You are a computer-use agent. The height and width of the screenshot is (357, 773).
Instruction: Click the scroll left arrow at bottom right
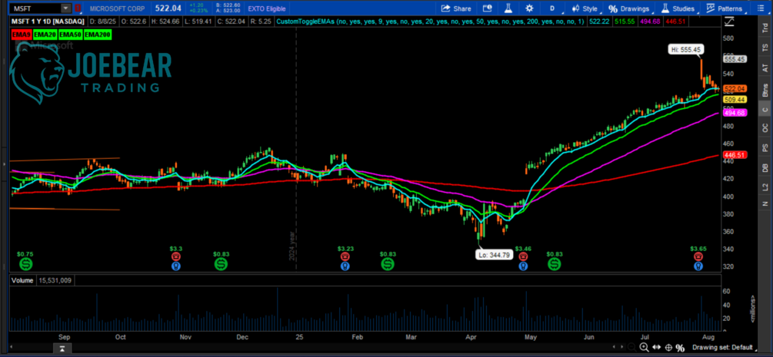[613, 348]
